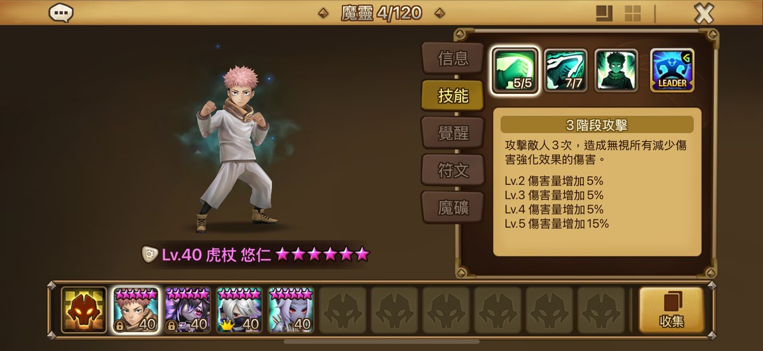This screenshot has height=351, width=763.
Task: Select the second skill icon showing 7/7
Action: 565,70
